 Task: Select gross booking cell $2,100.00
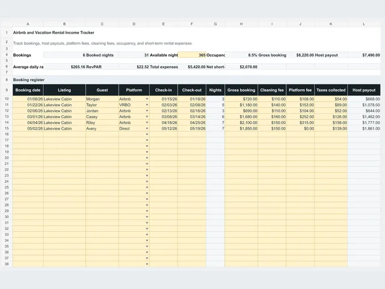[x=241, y=122]
